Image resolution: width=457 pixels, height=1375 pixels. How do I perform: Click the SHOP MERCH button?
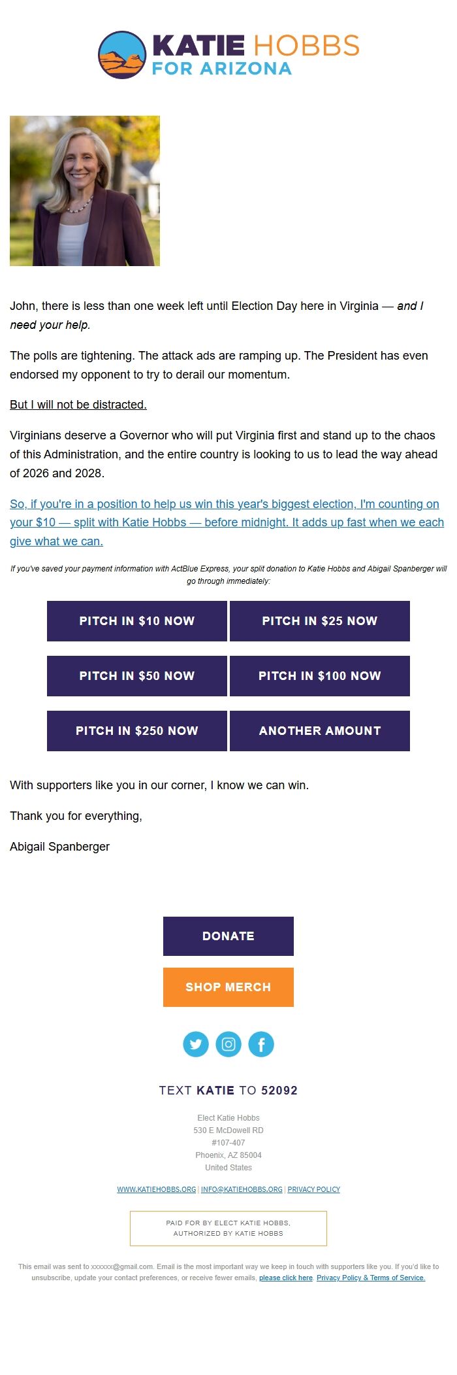228,987
